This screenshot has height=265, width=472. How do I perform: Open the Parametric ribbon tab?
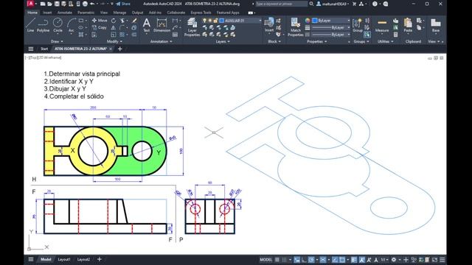click(x=86, y=13)
